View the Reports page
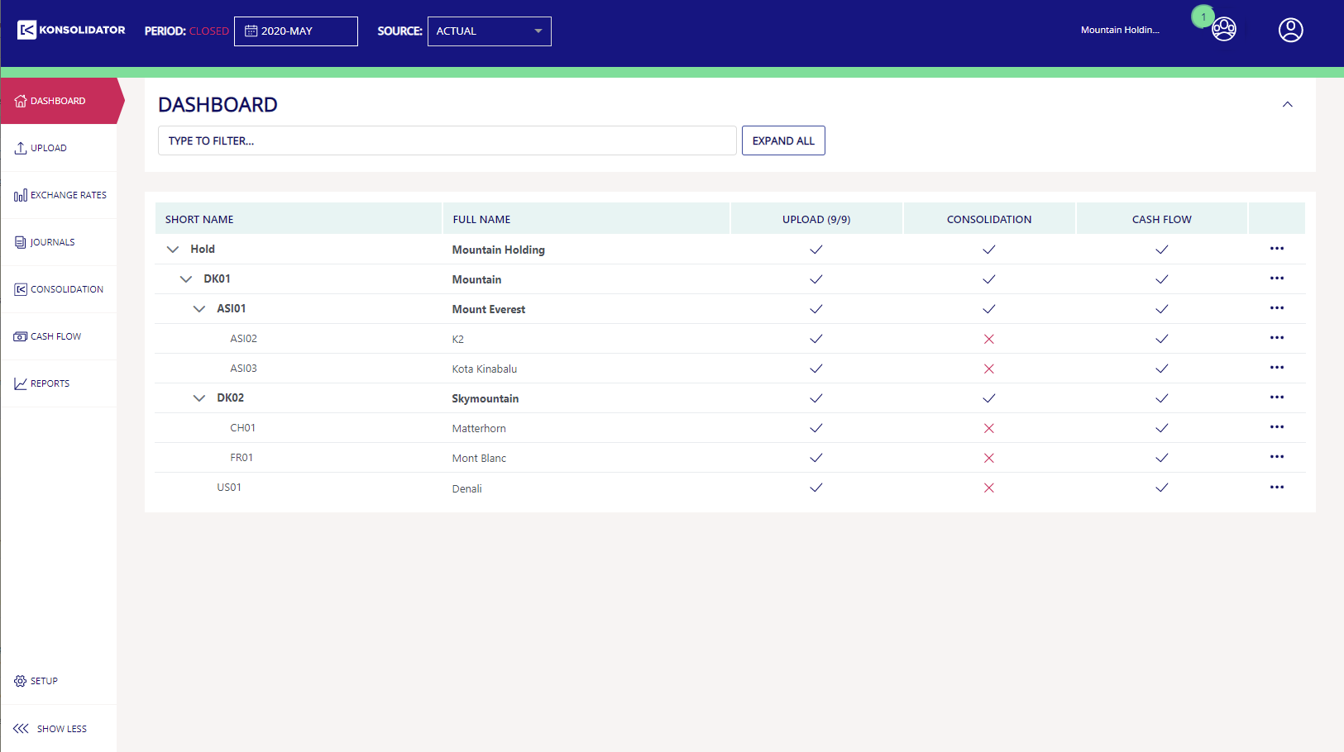Screen dimensions: 1344x752 coord(50,383)
